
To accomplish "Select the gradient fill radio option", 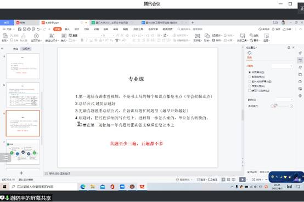I will pyautogui.click(x=250, y=77).
